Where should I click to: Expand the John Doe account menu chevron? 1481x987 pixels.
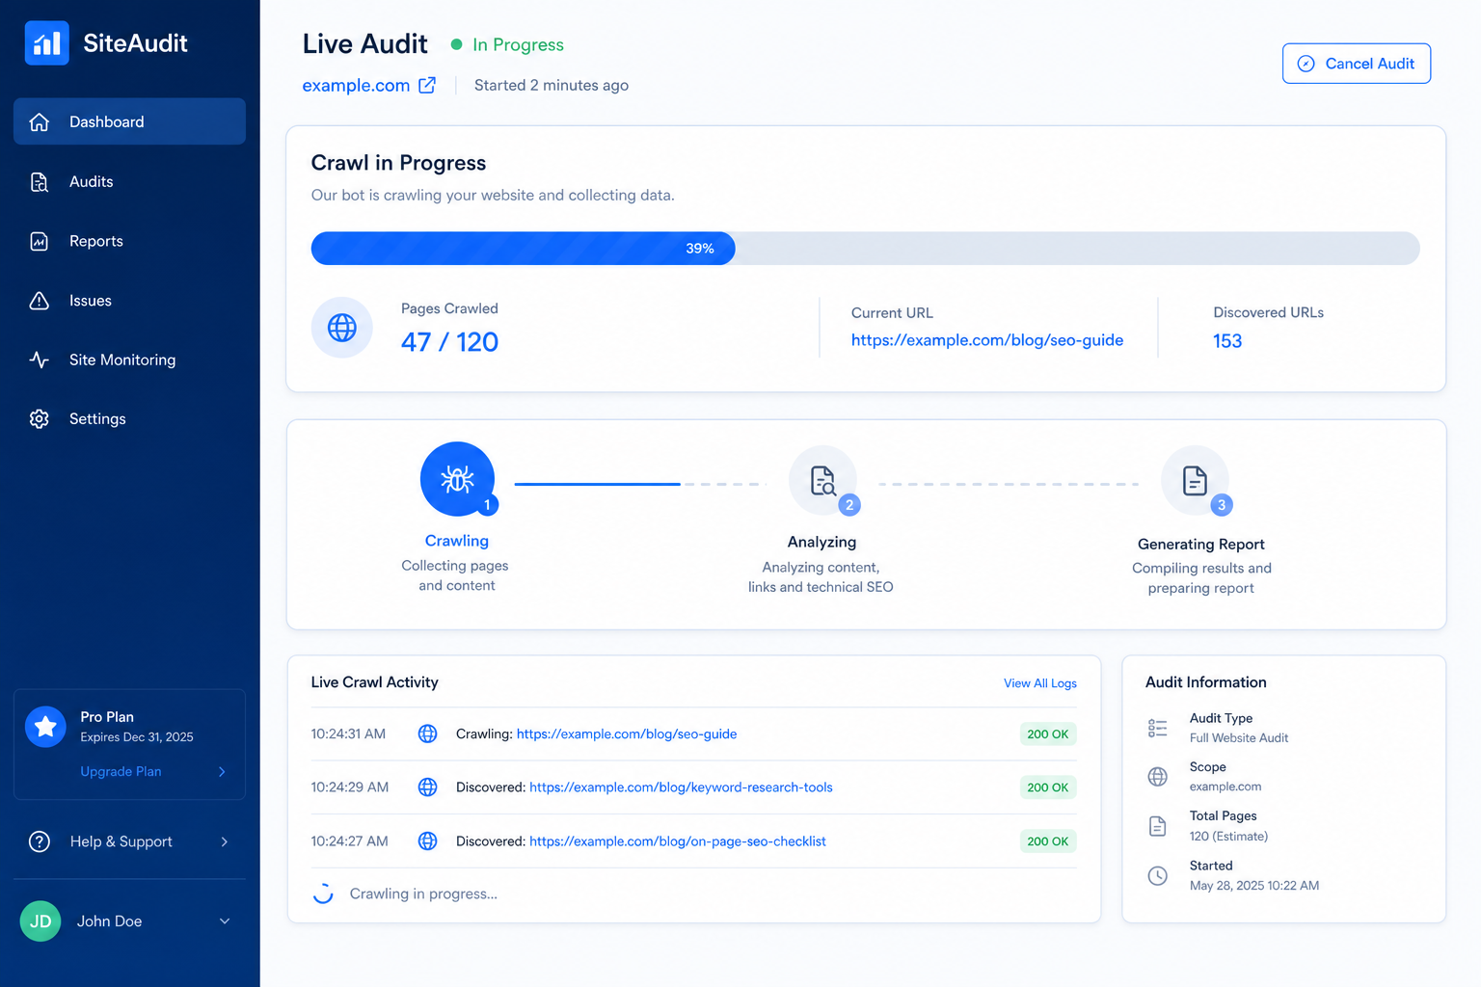(225, 921)
